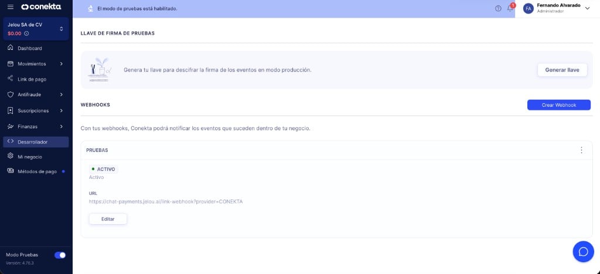Select Desarrollador in the sidebar

[x=36, y=142]
